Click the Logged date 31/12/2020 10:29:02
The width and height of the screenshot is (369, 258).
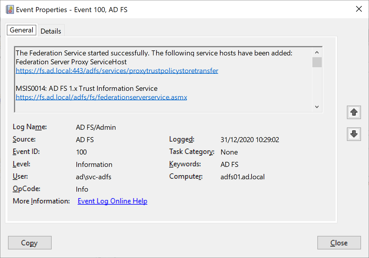pyautogui.click(x=250, y=140)
